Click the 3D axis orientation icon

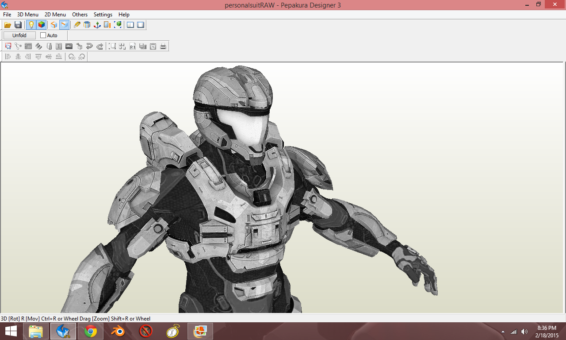[97, 25]
